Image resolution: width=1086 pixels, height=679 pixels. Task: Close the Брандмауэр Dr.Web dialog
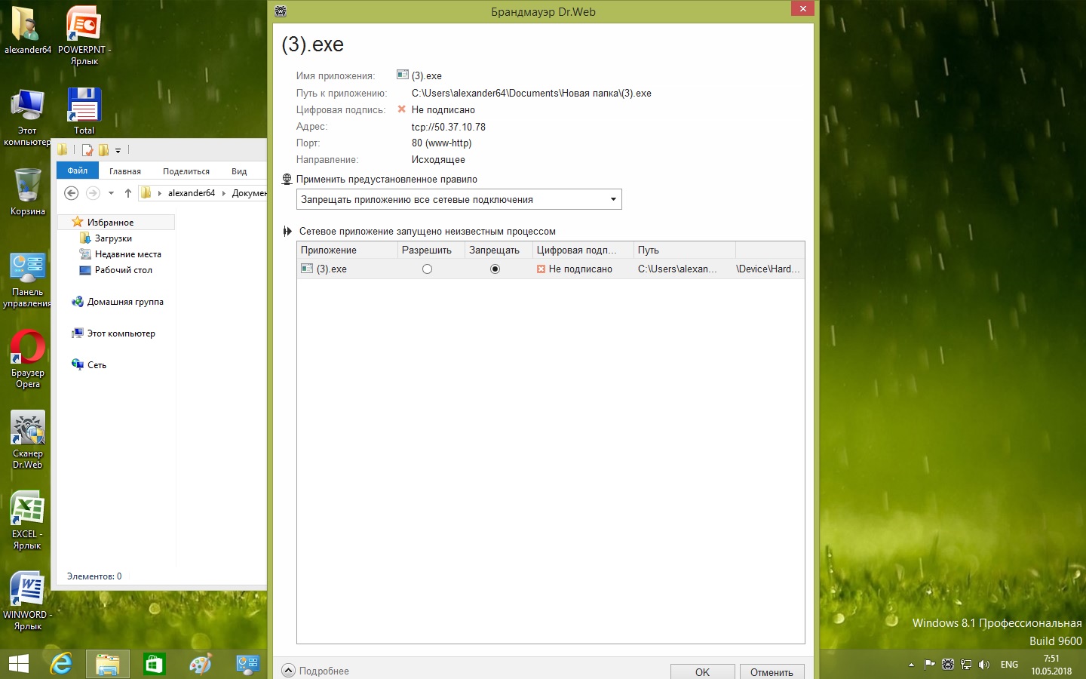coord(802,8)
